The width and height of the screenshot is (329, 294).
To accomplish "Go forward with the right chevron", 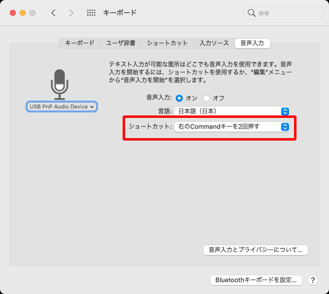I will pyautogui.click(x=71, y=13).
